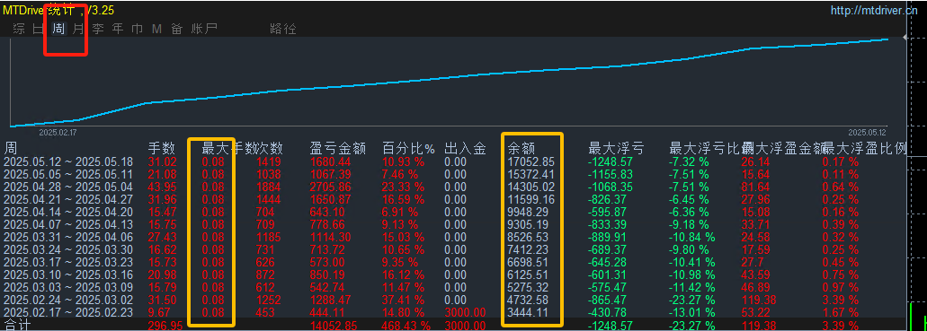Screen dimensions: 927x331
Task: Select the highlighted 周 weekly tab
Action: click(58, 29)
